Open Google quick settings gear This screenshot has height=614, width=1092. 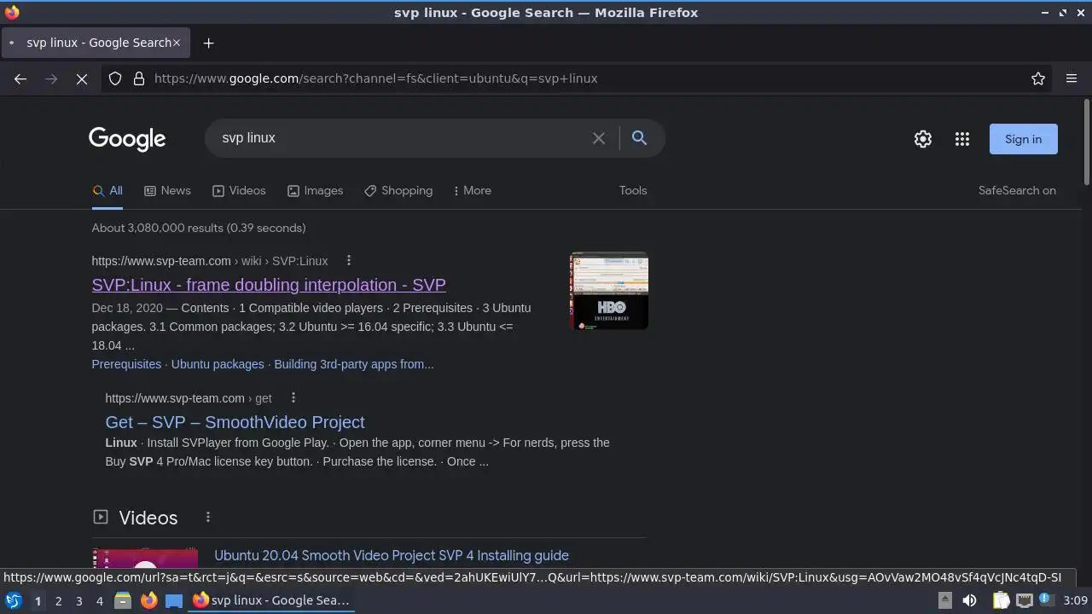[923, 139]
